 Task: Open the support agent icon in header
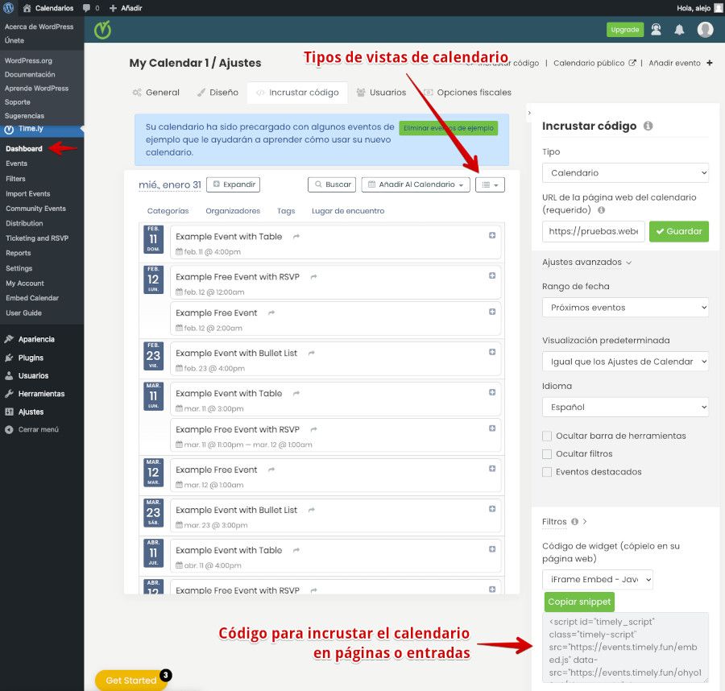(656, 30)
